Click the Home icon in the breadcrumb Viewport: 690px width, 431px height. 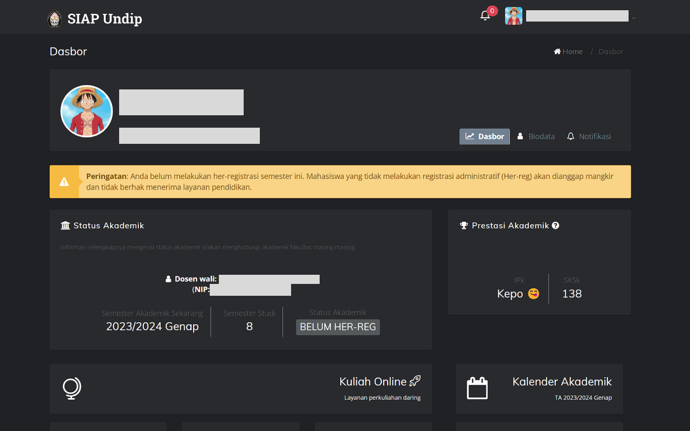point(557,51)
